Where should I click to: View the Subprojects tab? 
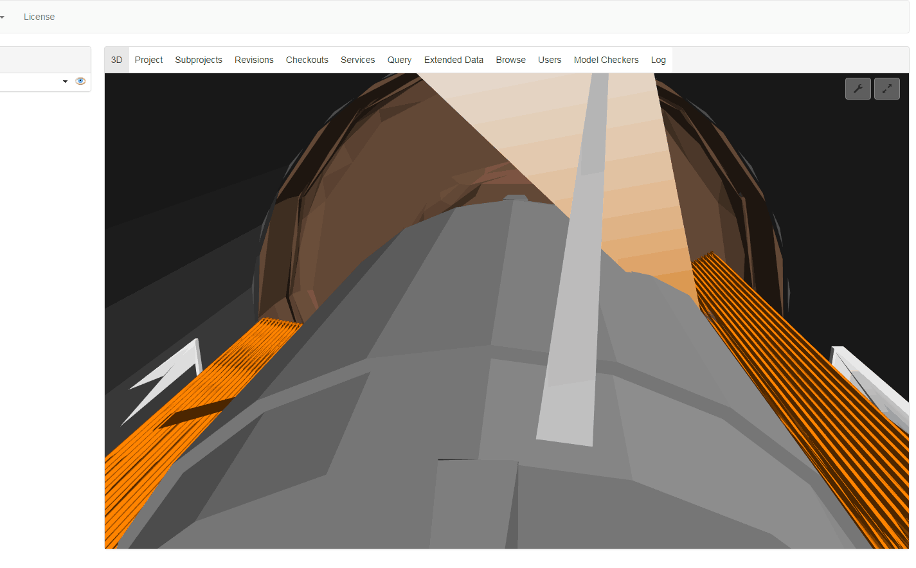click(199, 59)
